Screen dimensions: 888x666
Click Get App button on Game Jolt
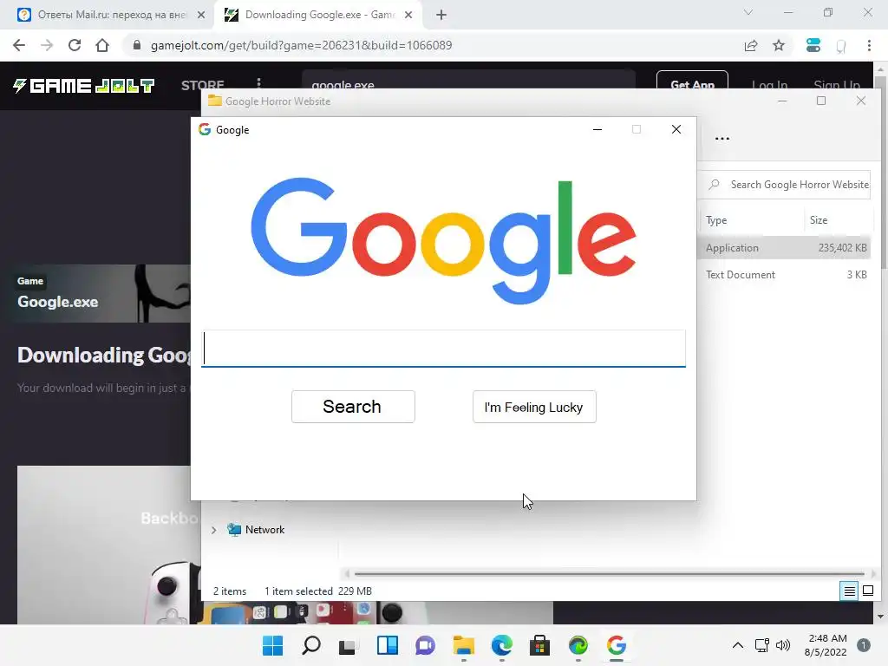click(692, 84)
